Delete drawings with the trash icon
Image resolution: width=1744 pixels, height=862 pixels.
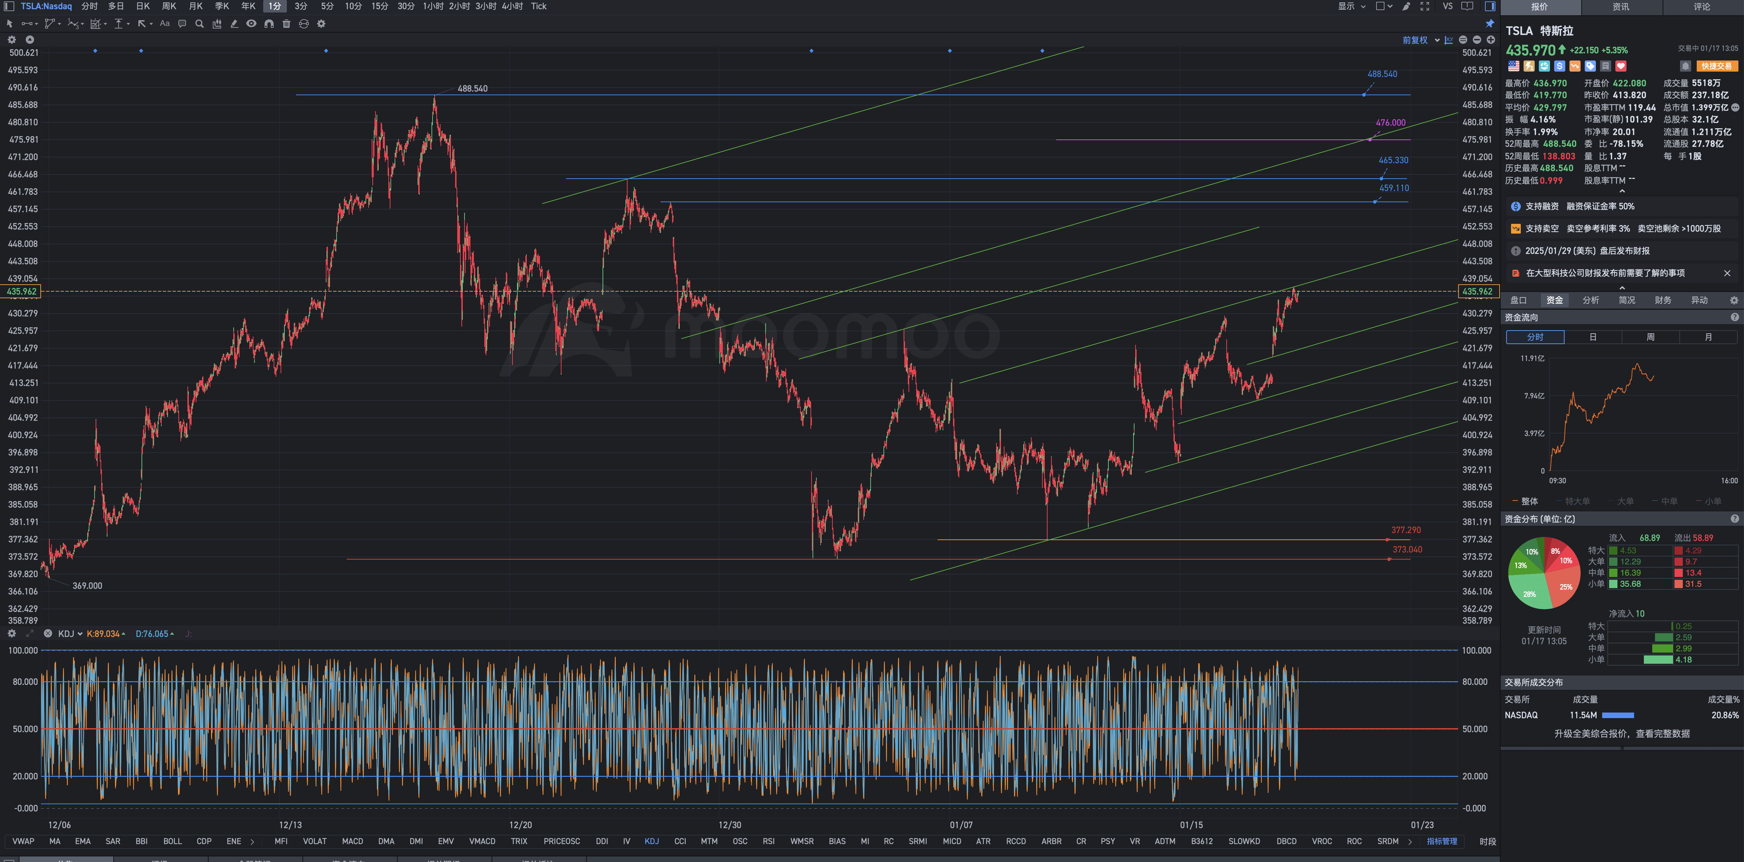(286, 24)
